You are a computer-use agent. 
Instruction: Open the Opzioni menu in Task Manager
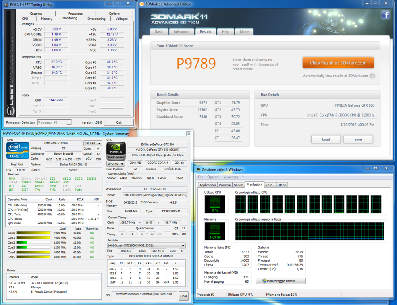pyautogui.click(x=213, y=177)
